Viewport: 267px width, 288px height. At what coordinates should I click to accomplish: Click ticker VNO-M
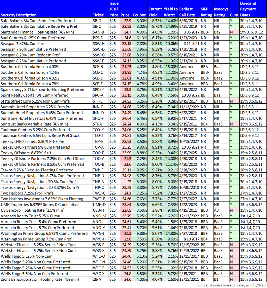coord(100,216)
